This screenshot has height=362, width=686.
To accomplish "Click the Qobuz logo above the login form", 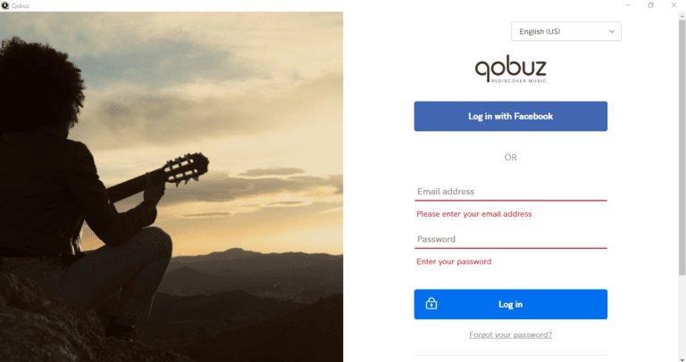I will coord(510,69).
